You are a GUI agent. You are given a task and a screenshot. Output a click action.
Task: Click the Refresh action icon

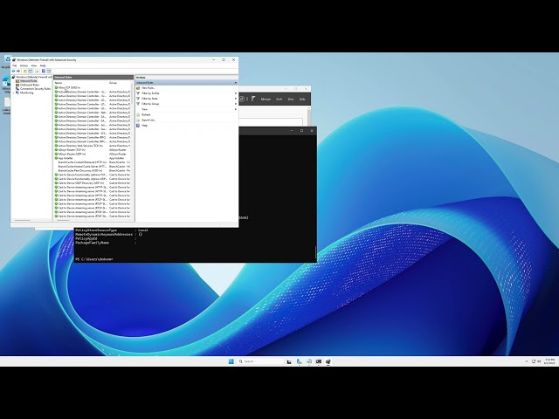pos(138,114)
